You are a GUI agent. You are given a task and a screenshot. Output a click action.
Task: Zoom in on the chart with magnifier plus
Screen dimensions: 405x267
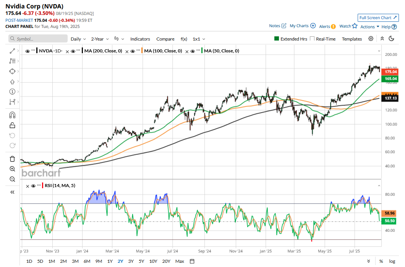pos(12,169)
